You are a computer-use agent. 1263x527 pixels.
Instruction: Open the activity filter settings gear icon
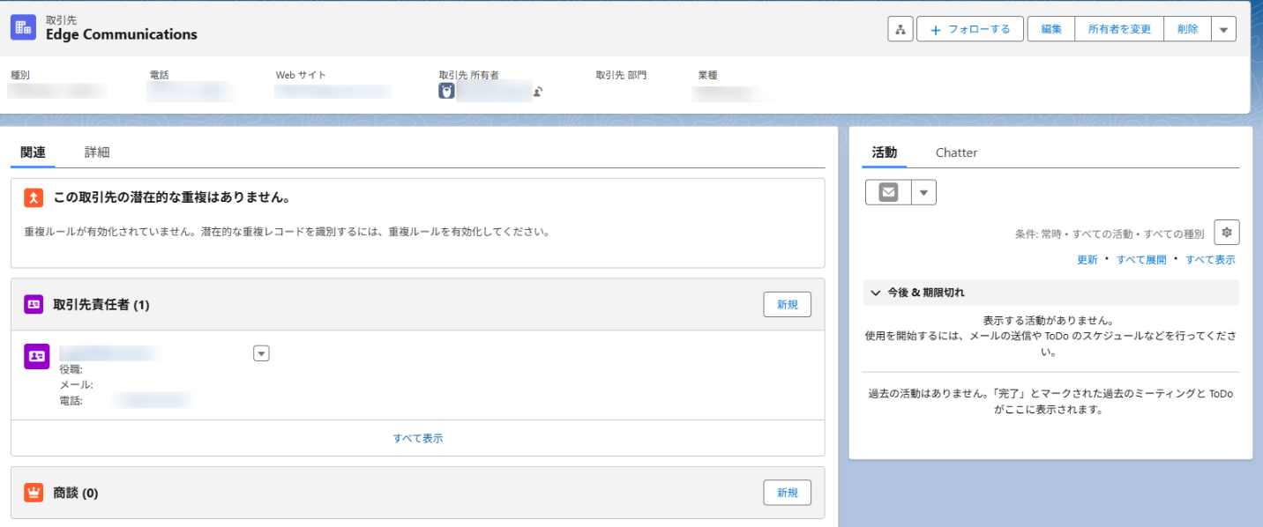(1227, 232)
